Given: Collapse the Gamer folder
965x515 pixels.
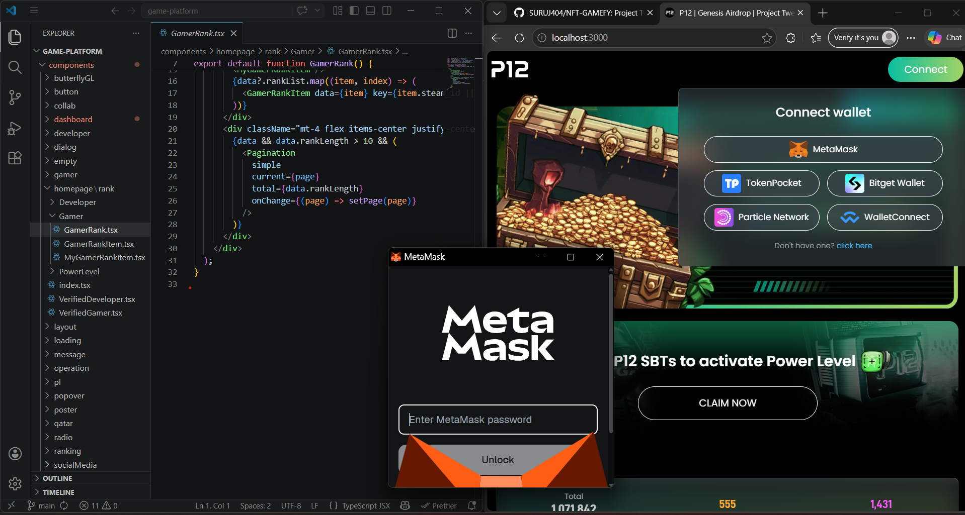Looking at the screenshot, I should tap(71, 216).
